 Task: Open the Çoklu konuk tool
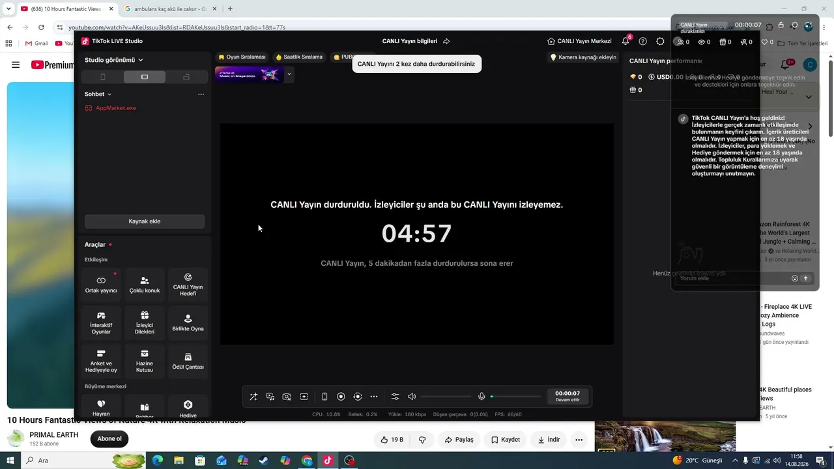(x=145, y=285)
